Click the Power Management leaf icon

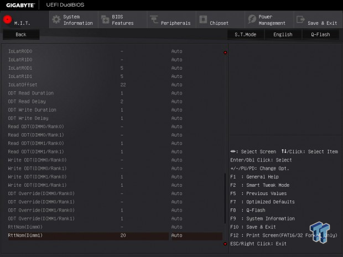[252, 19]
